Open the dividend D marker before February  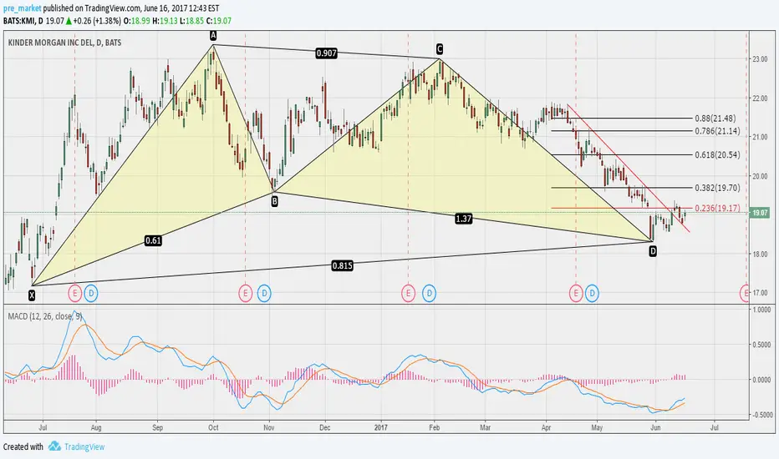coord(430,293)
